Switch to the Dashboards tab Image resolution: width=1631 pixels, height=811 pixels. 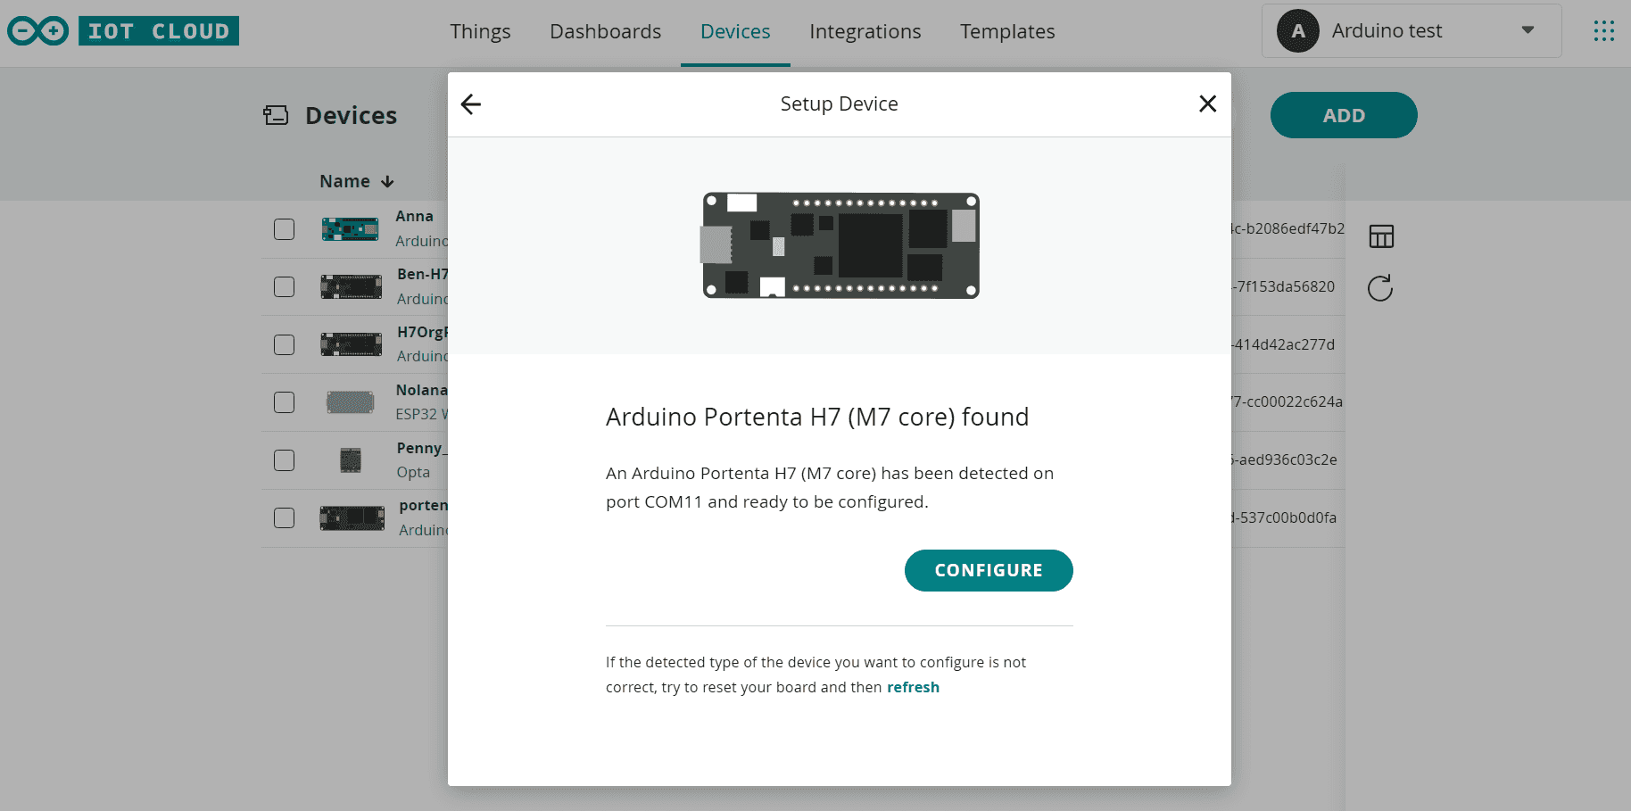coord(605,32)
